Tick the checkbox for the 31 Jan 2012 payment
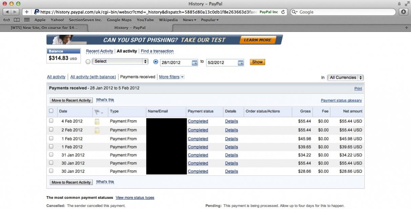411x209 pixels. click(x=51, y=155)
